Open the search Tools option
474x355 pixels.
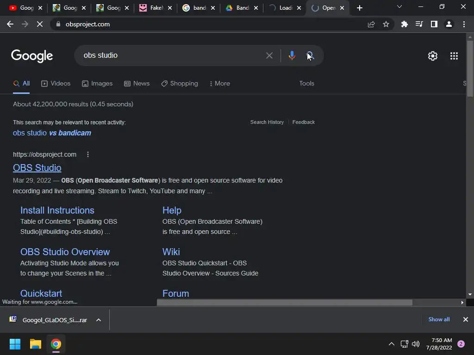pos(306,84)
